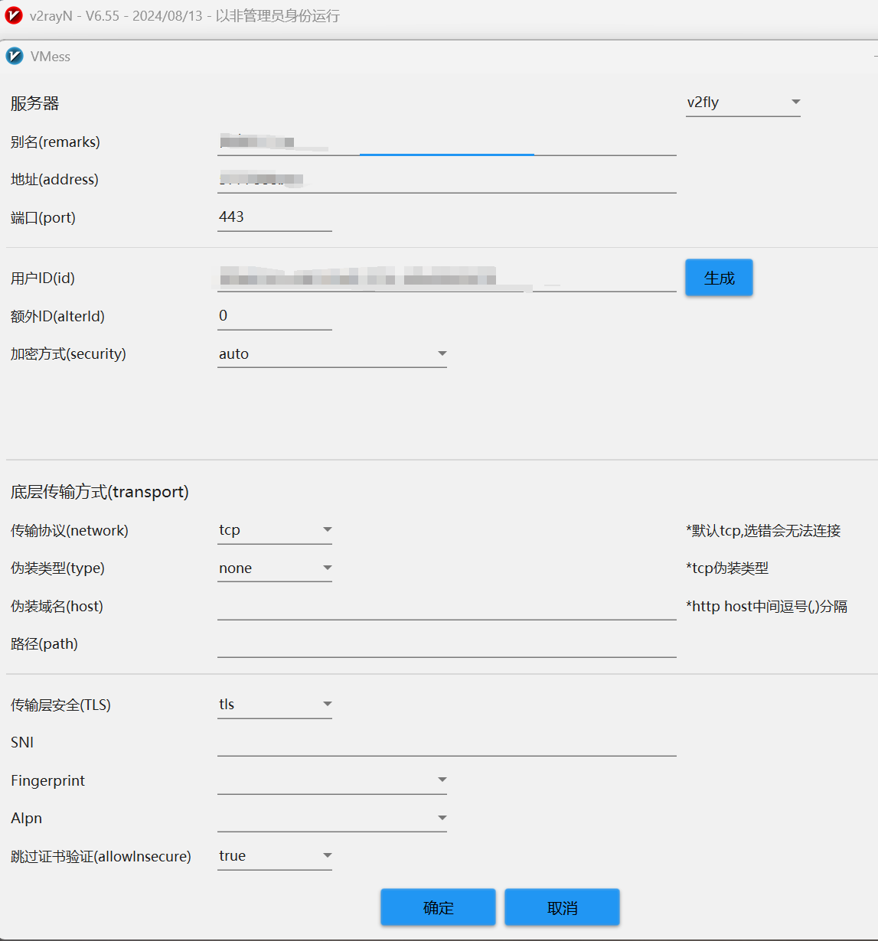Open the Alpn dropdown
Viewport: 878px width, 941px height.
point(331,819)
